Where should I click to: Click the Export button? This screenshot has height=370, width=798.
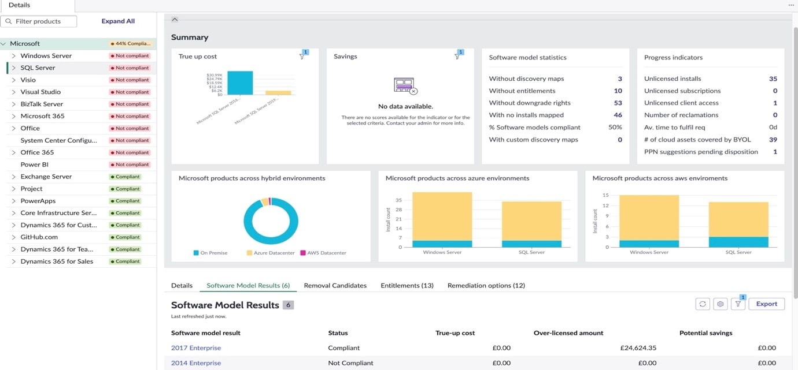[766, 303]
